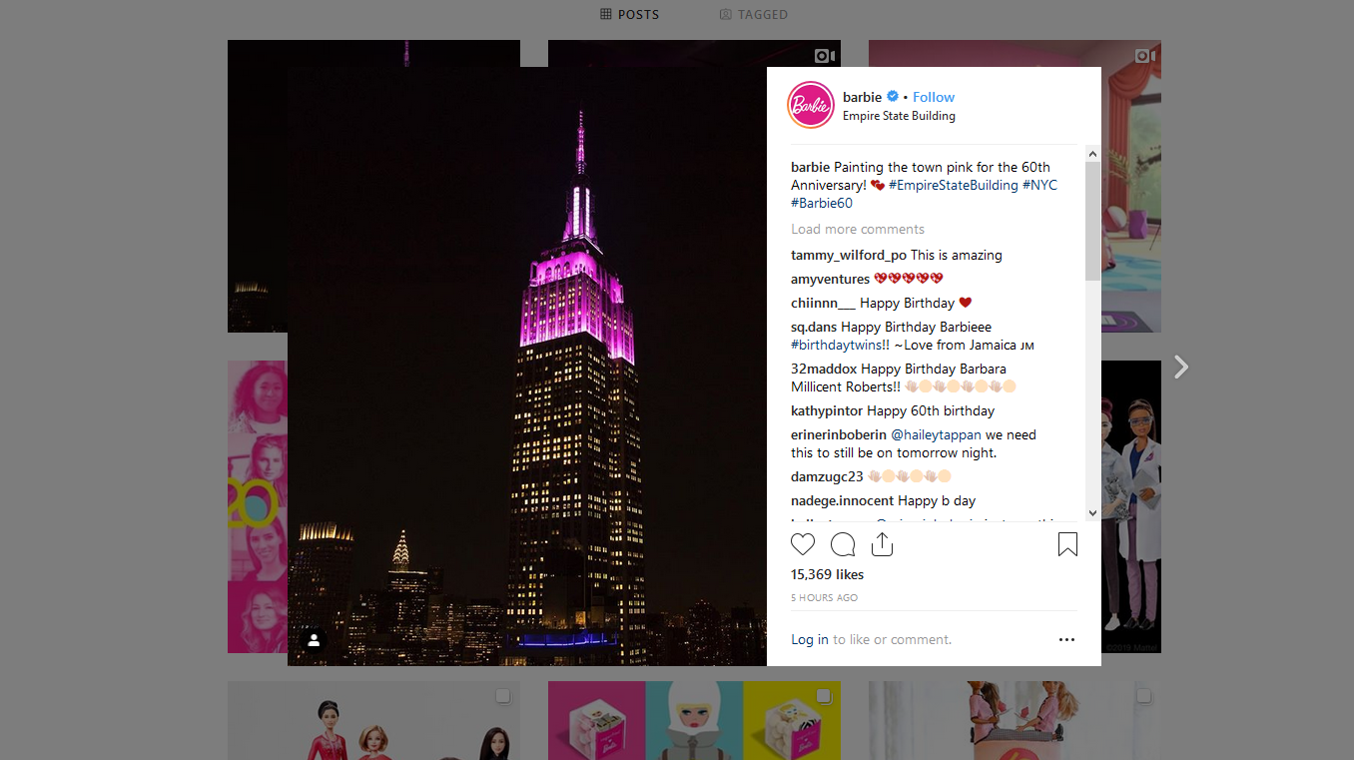Click the verified badge next to barbie
The image size is (1354, 760).
click(x=893, y=97)
